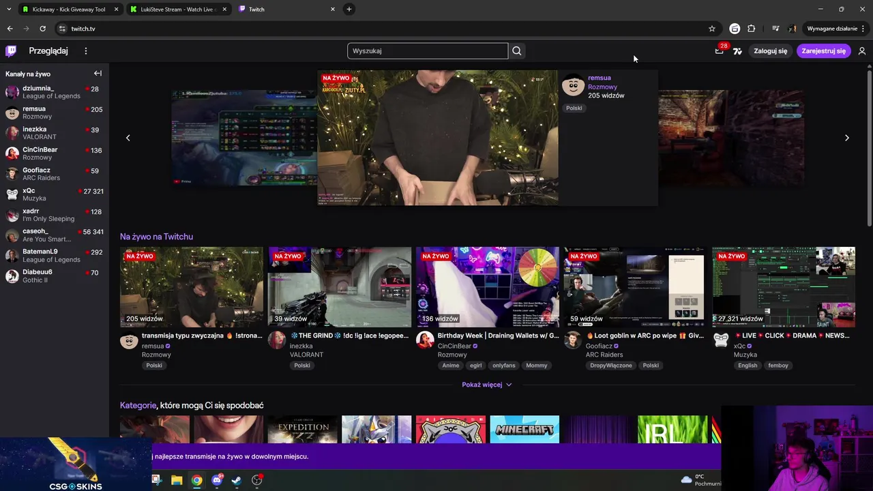Click the 7TV extension icon in Twitch header
The width and height of the screenshot is (873, 491).
pos(737,51)
